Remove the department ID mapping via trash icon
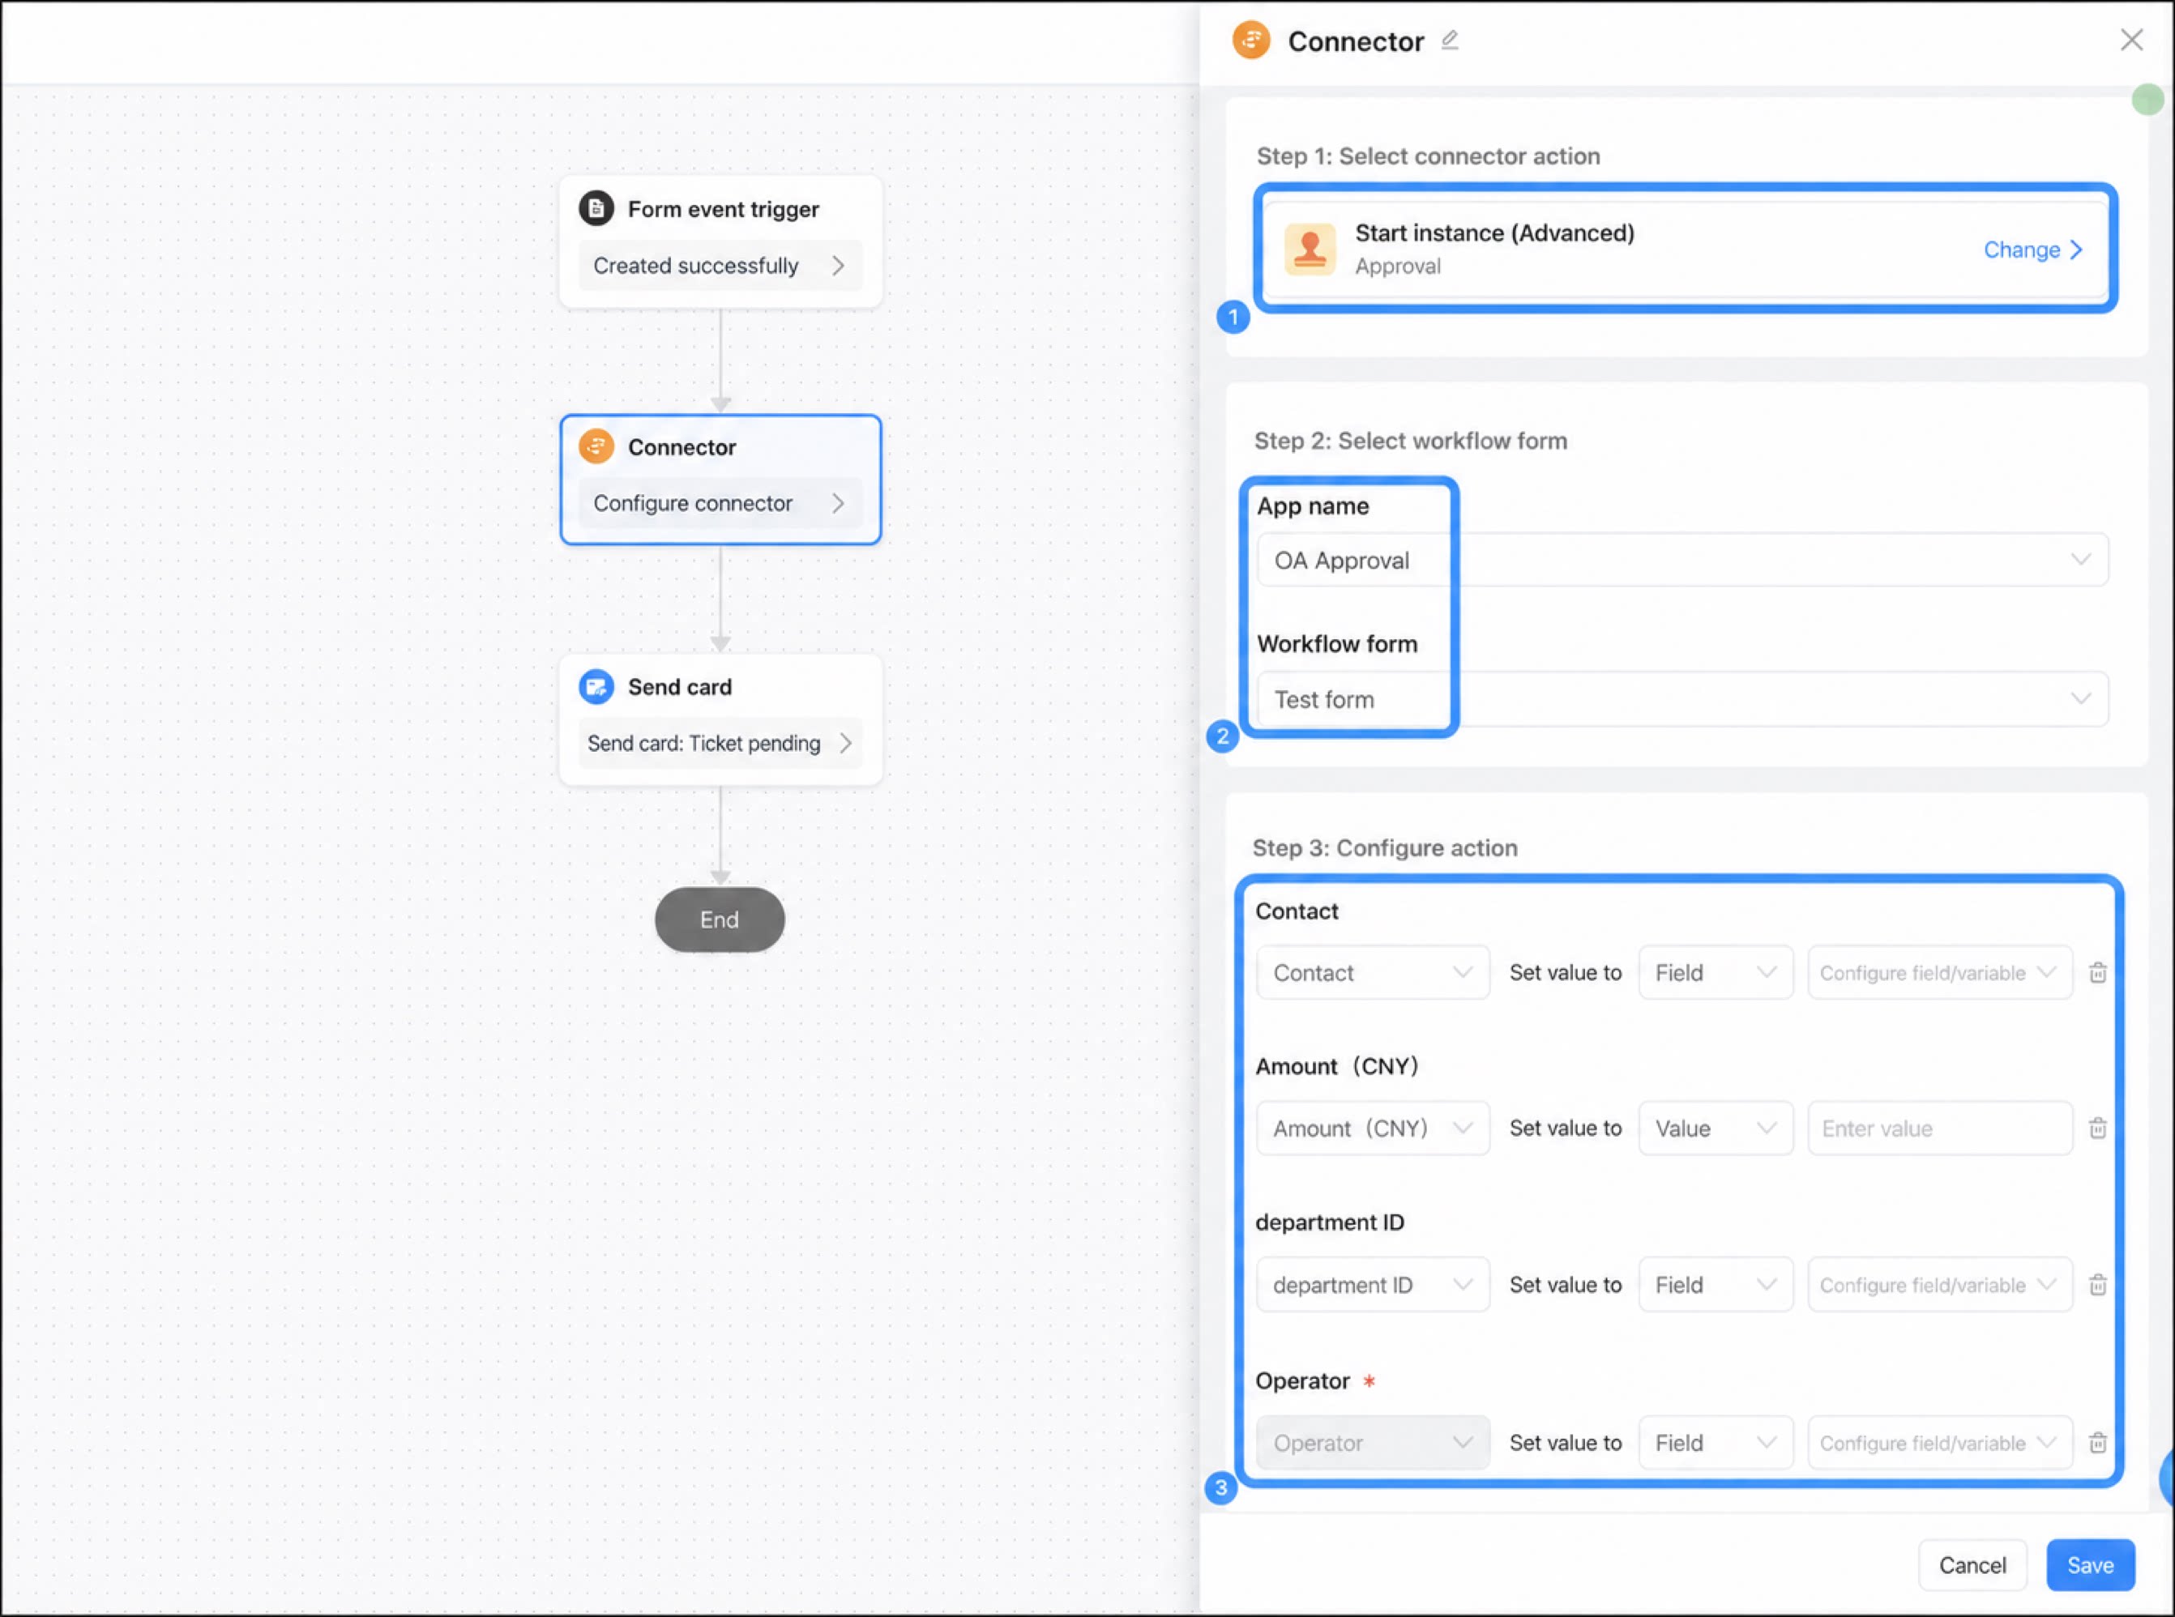 pos(2098,1285)
